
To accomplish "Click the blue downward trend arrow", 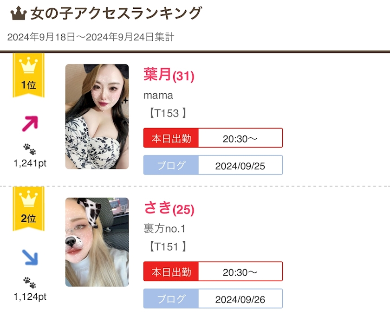I will pyautogui.click(x=30, y=258).
